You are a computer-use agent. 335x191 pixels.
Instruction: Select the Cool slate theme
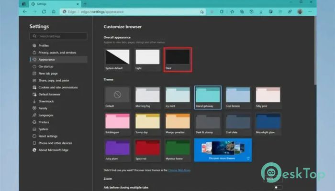coord(238,124)
